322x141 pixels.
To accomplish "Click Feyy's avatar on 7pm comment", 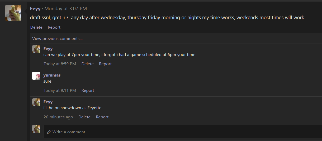I will [36, 49].
